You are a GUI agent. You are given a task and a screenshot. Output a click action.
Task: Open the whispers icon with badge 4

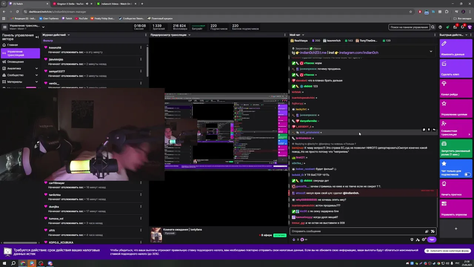[463, 27]
